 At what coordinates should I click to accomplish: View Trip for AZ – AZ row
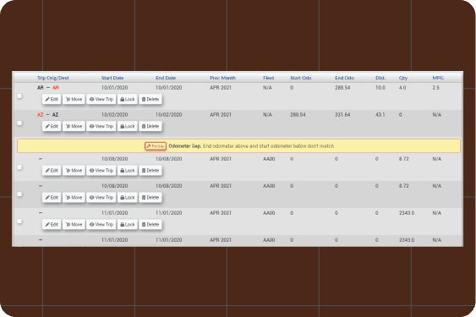coord(101,126)
